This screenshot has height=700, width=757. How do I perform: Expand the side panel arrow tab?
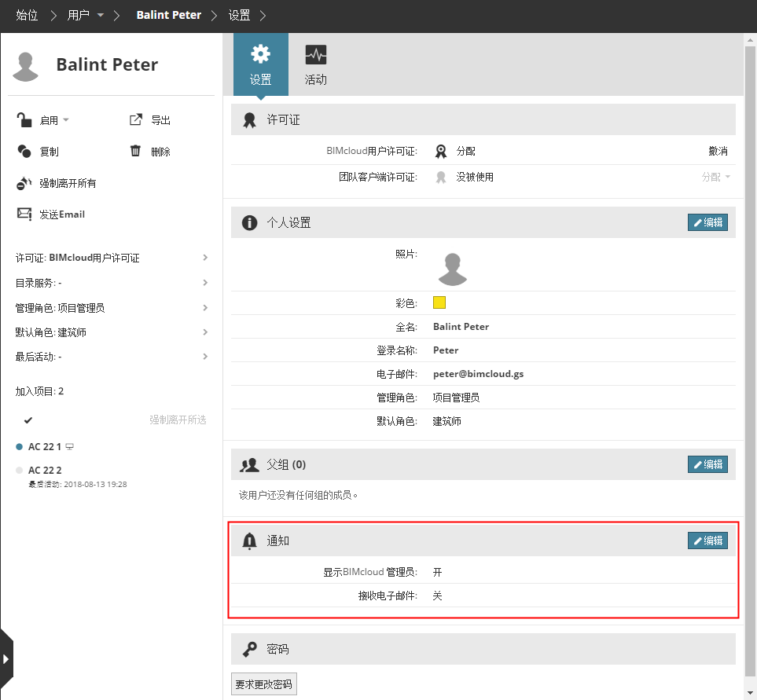[x=6, y=659]
